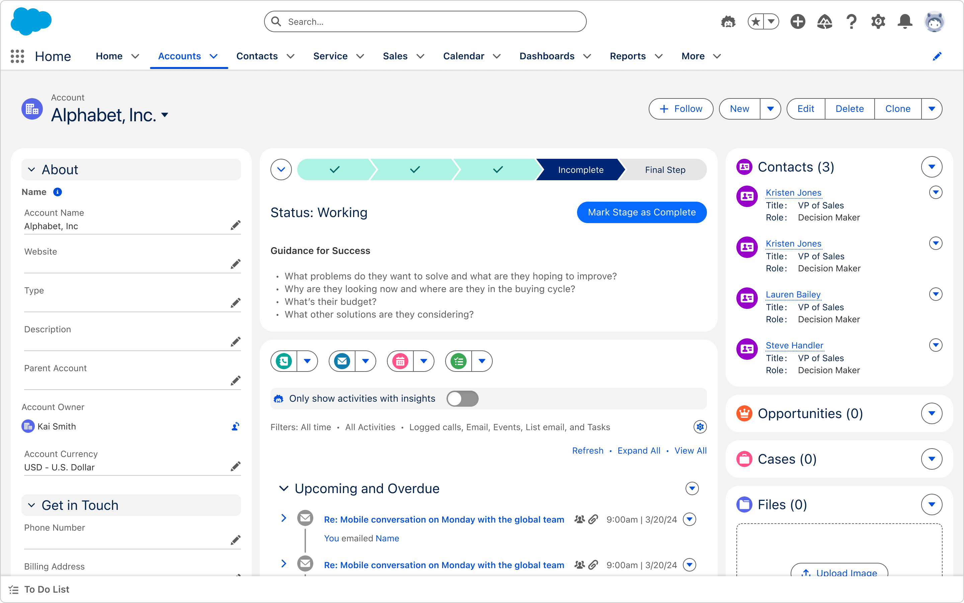This screenshot has width=964, height=603.
Task: Open the Contacts navigation tab
Action: [257, 56]
